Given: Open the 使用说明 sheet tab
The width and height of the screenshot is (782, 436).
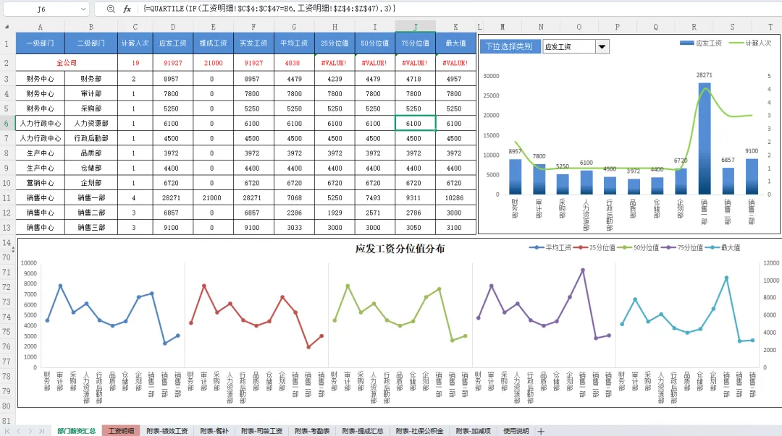Looking at the screenshot, I should tap(516, 431).
